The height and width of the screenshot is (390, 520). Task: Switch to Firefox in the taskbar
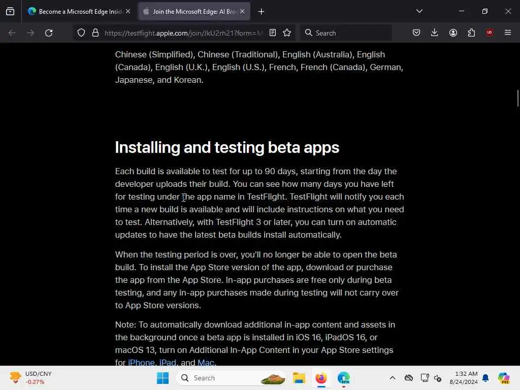[x=321, y=378]
